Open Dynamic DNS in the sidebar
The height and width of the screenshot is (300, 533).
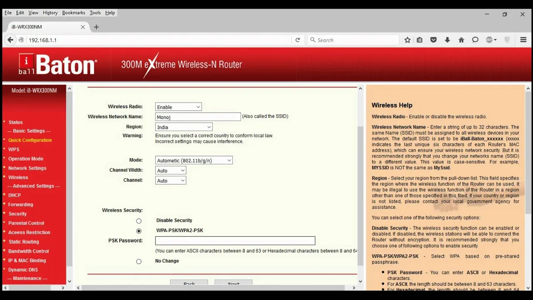click(23, 270)
